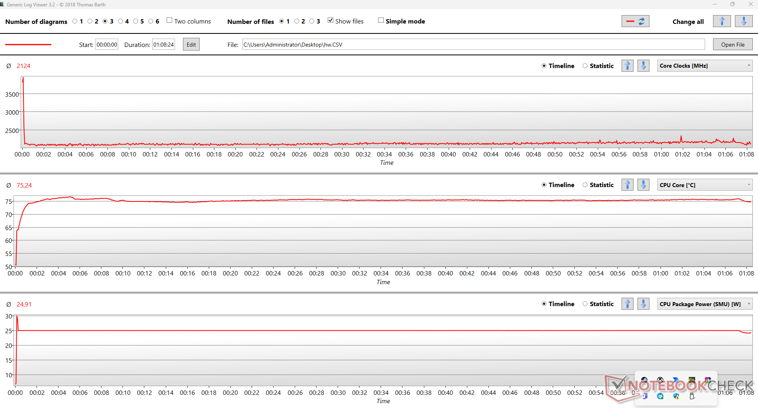Click the refresh line color button

point(635,21)
